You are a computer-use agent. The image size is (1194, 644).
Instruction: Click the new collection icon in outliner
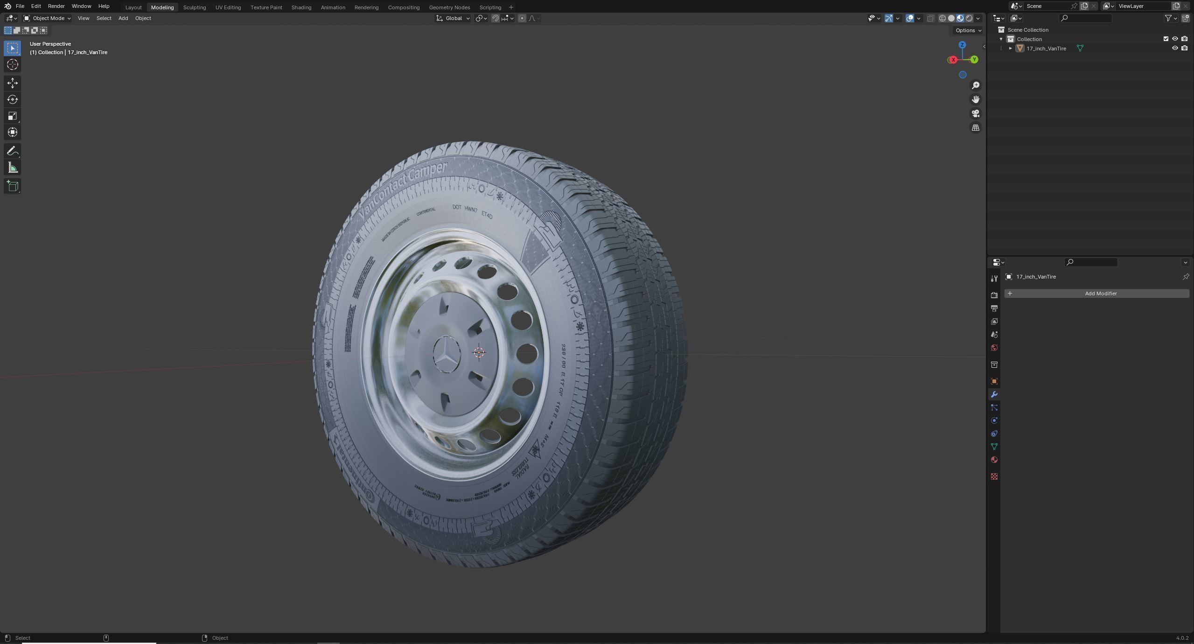coord(1186,18)
